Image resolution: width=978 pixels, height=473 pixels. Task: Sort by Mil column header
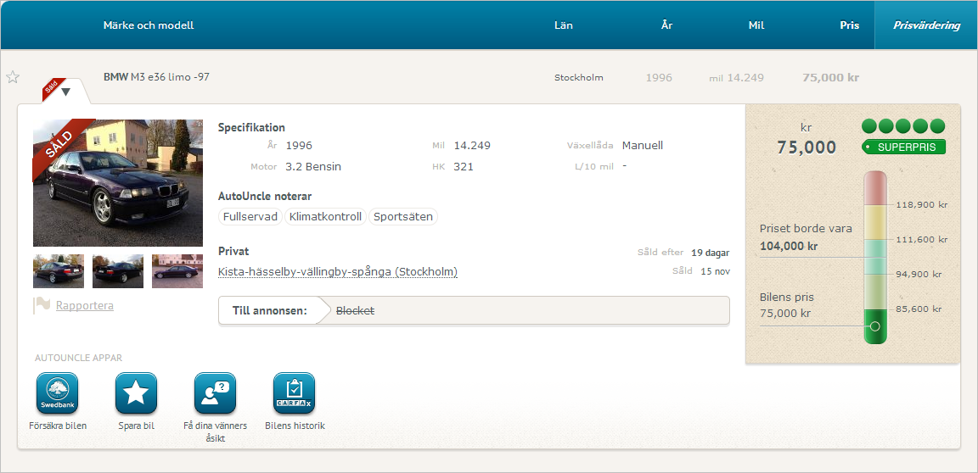[x=756, y=25]
